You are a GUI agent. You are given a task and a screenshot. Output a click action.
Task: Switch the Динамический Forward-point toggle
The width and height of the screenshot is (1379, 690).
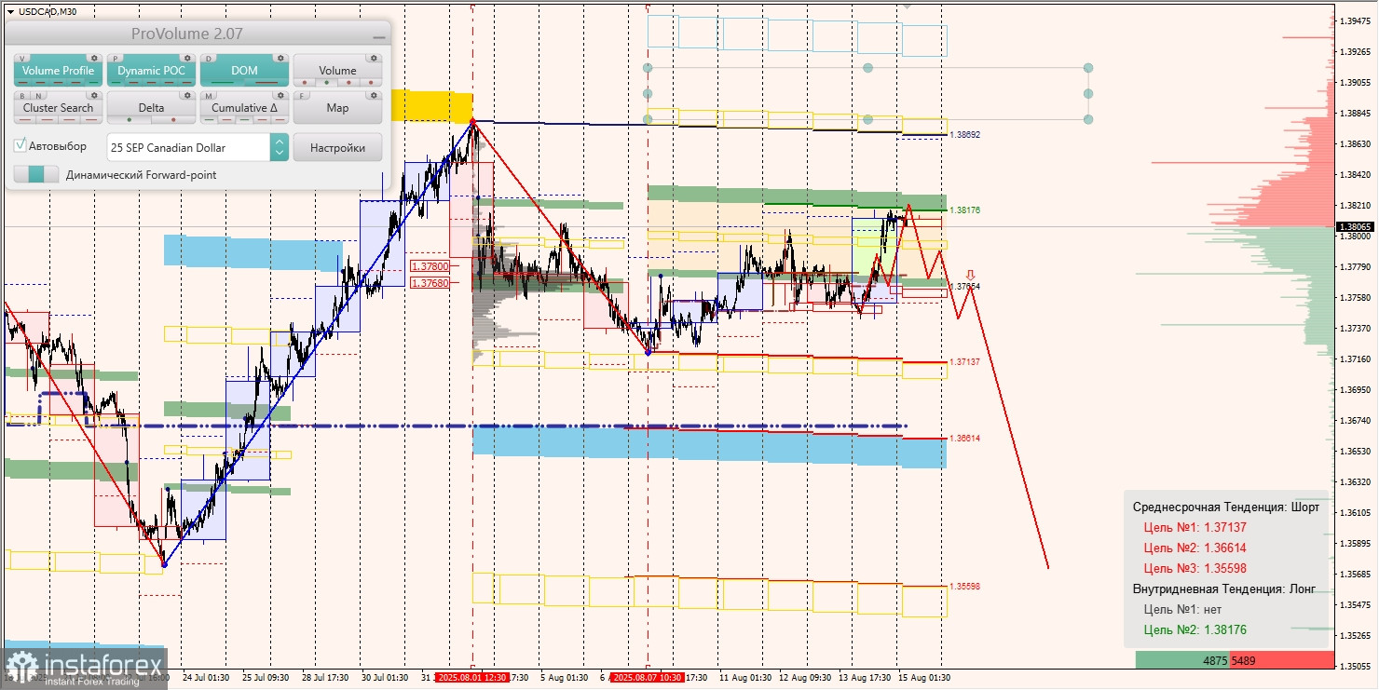click(36, 174)
